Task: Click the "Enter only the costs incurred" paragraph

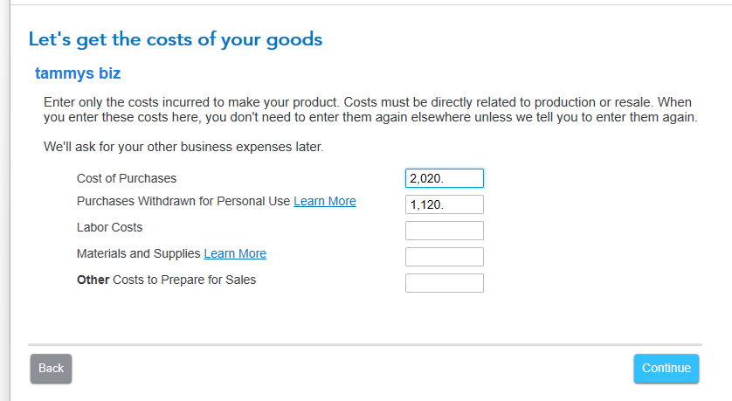Action: coord(370,109)
